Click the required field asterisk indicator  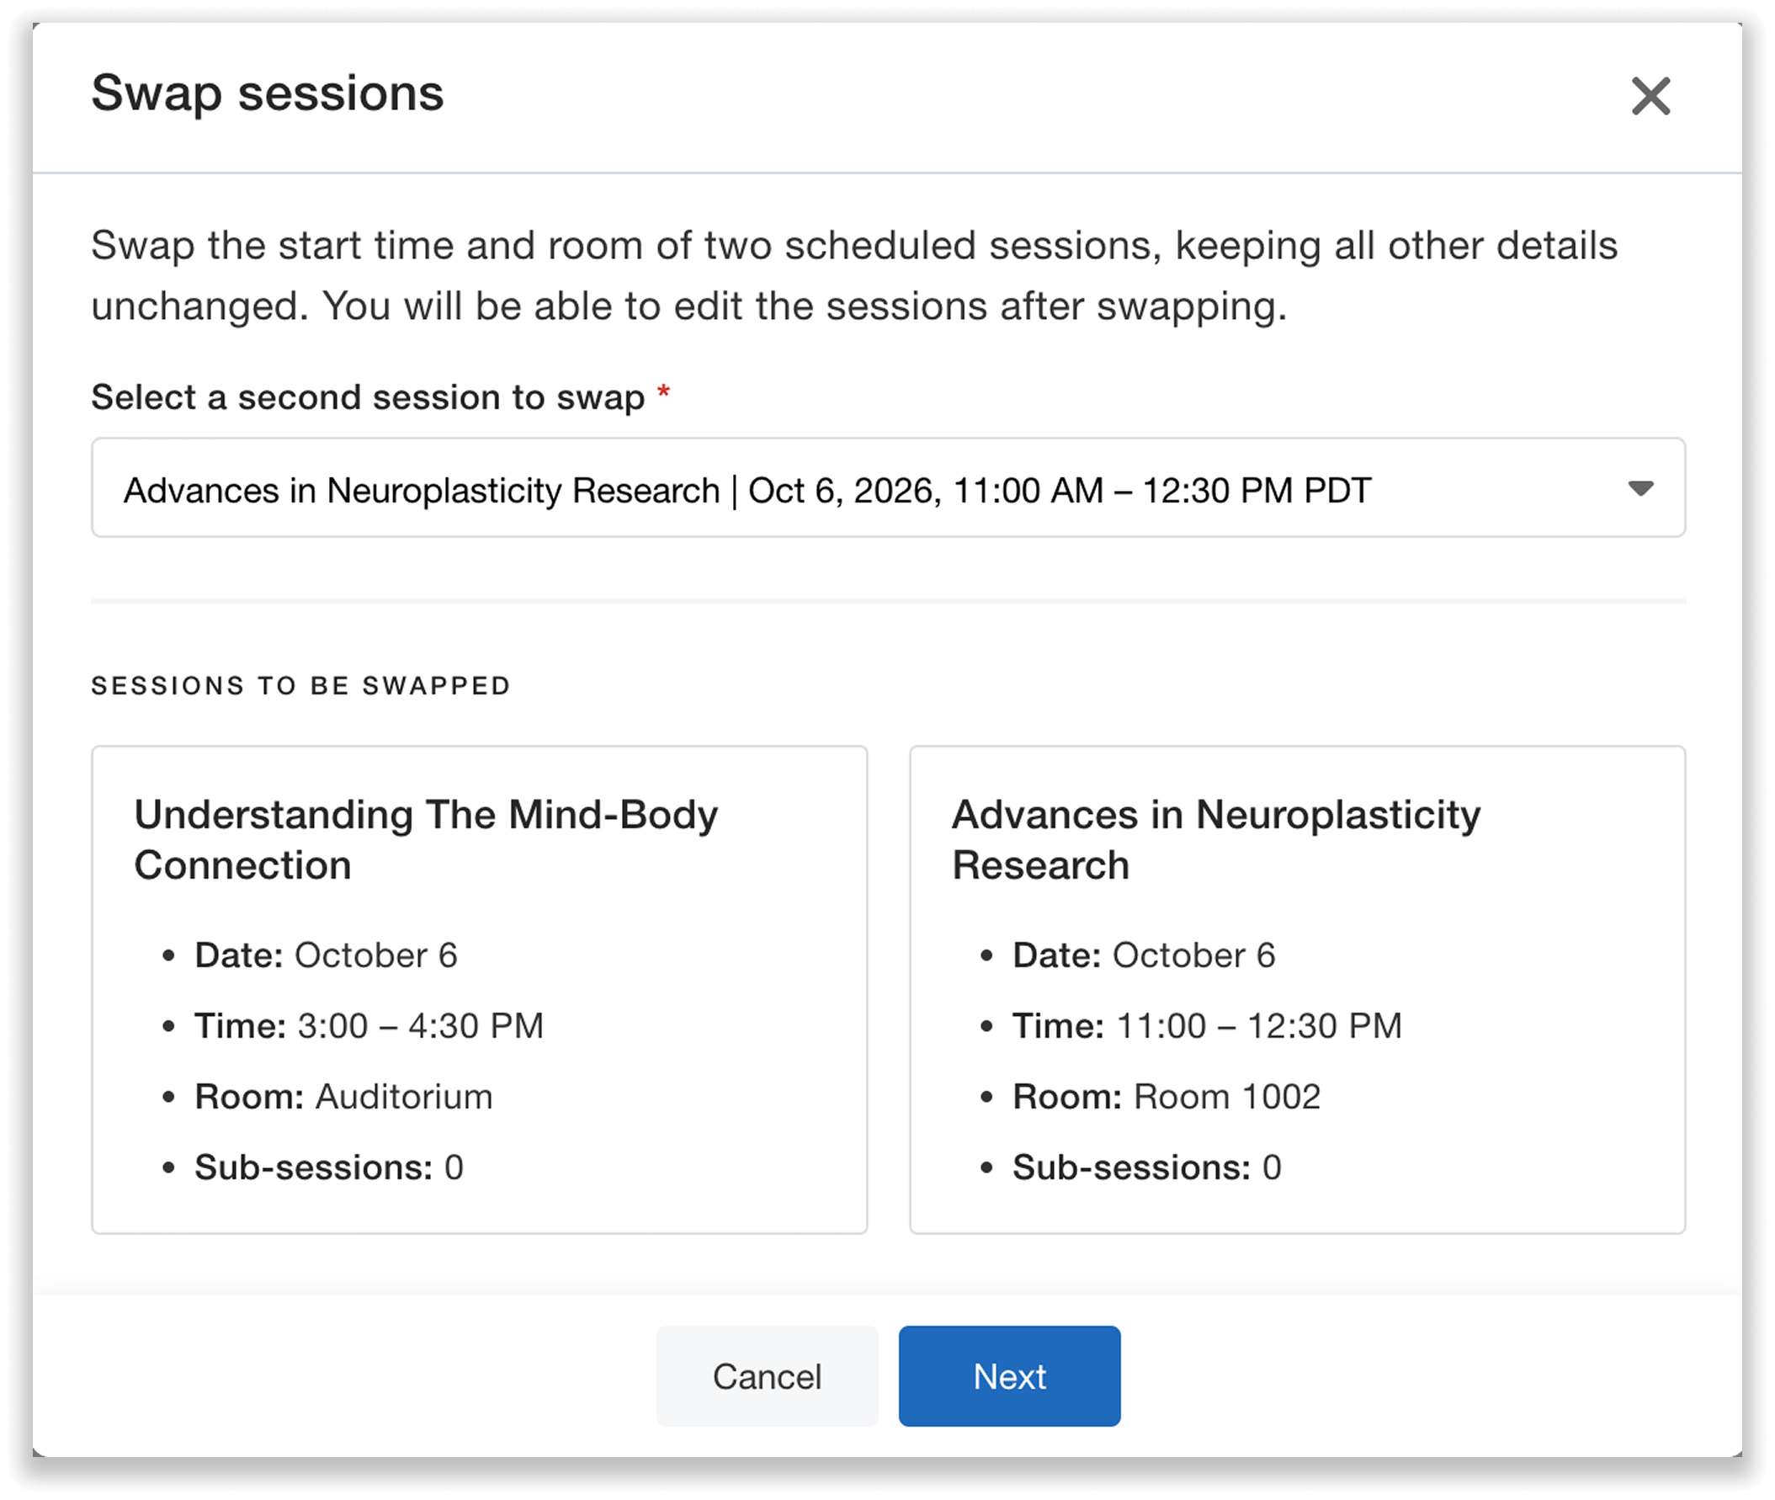[x=664, y=394]
